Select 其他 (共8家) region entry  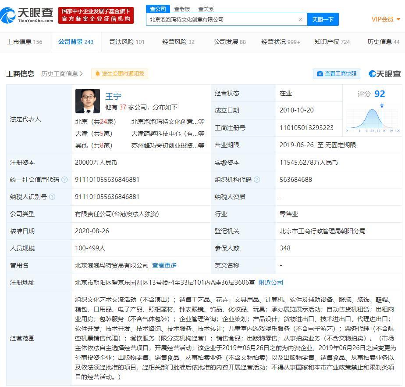point(94,145)
